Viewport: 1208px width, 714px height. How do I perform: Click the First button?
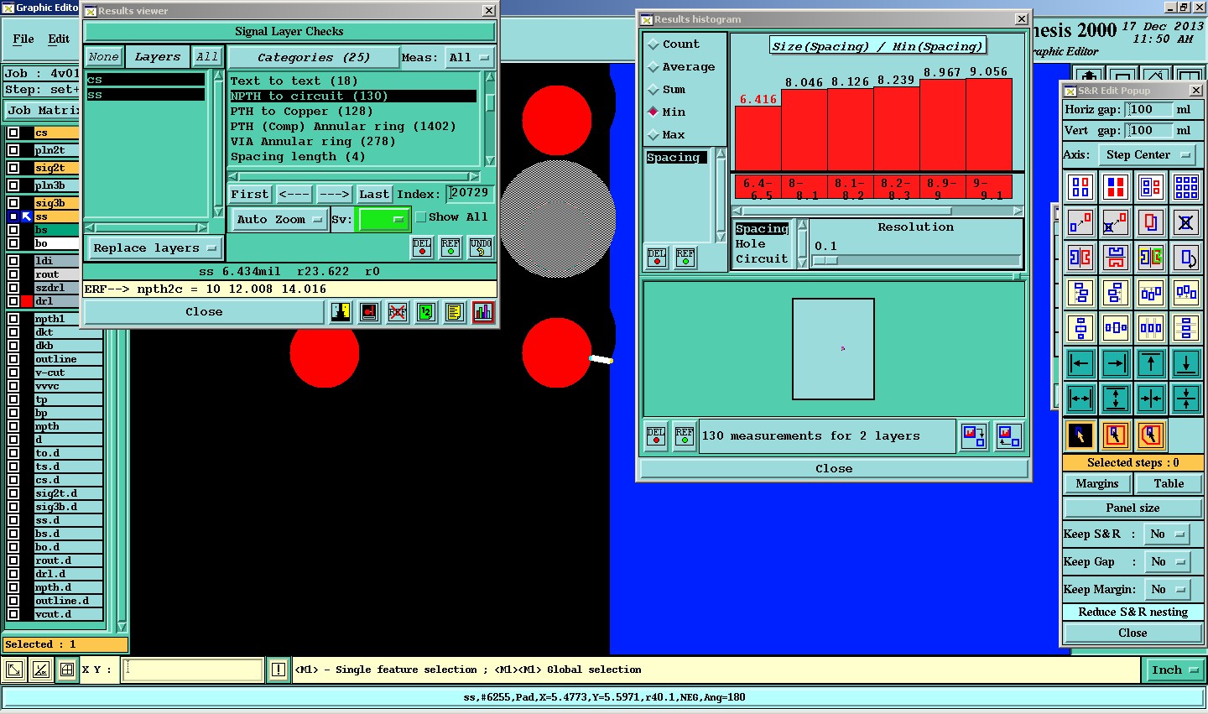[250, 194]
